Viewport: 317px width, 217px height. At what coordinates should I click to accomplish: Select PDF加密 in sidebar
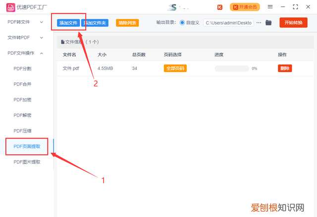pos(22,100)
